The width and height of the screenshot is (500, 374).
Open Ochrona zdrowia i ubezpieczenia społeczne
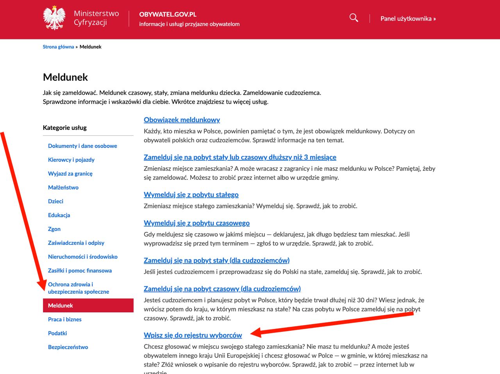click(x=79, y=288)
